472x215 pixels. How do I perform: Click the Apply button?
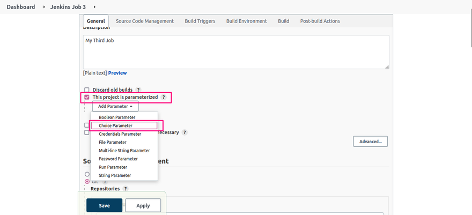[x=143, y=205]
